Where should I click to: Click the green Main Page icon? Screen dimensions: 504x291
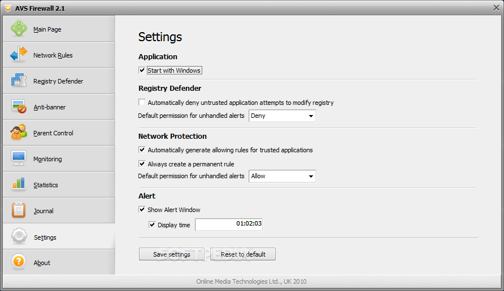[x=19, y=28]
